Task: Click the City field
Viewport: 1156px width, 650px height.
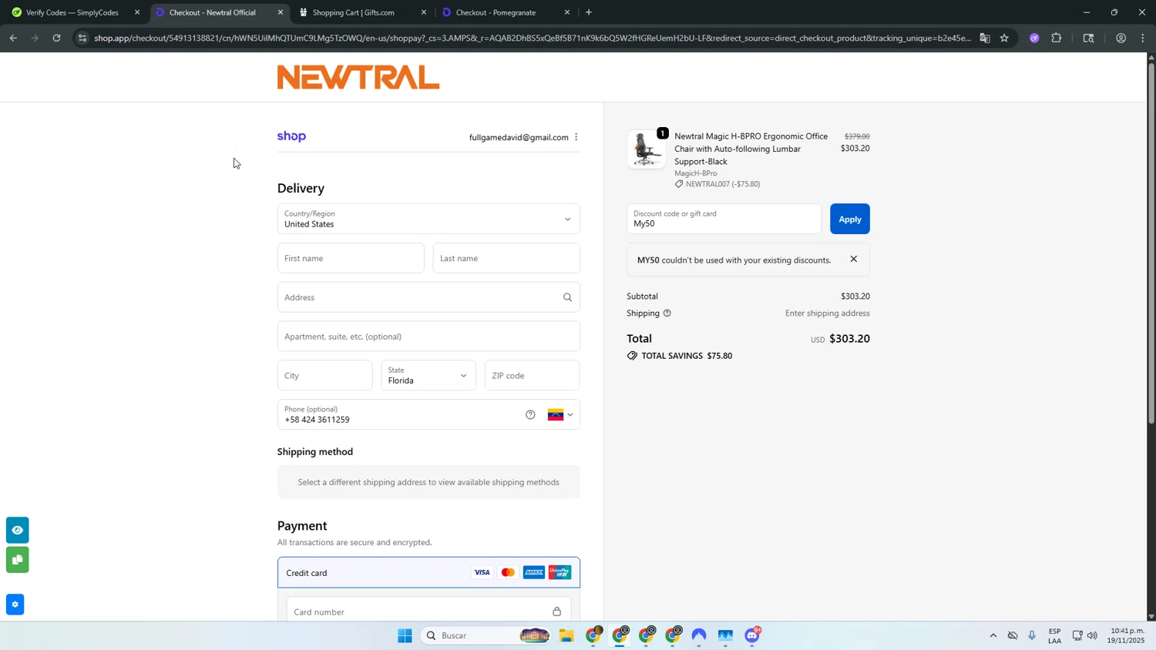Action: tap(324, 375)
